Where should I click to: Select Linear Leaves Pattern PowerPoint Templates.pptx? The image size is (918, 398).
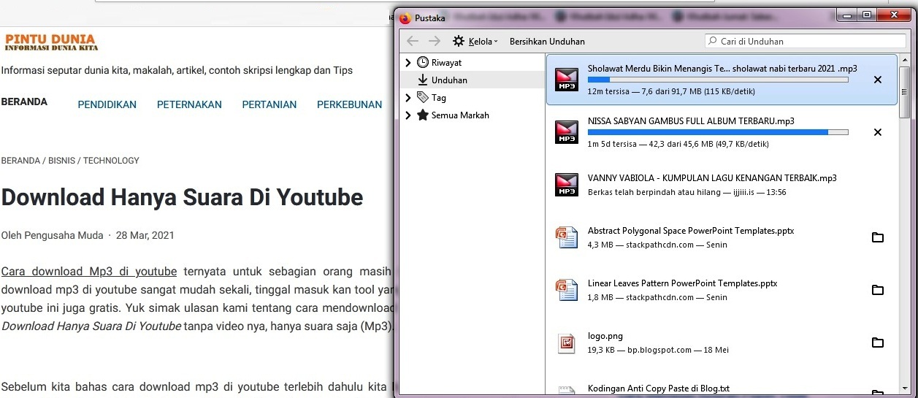coord(682,283)
